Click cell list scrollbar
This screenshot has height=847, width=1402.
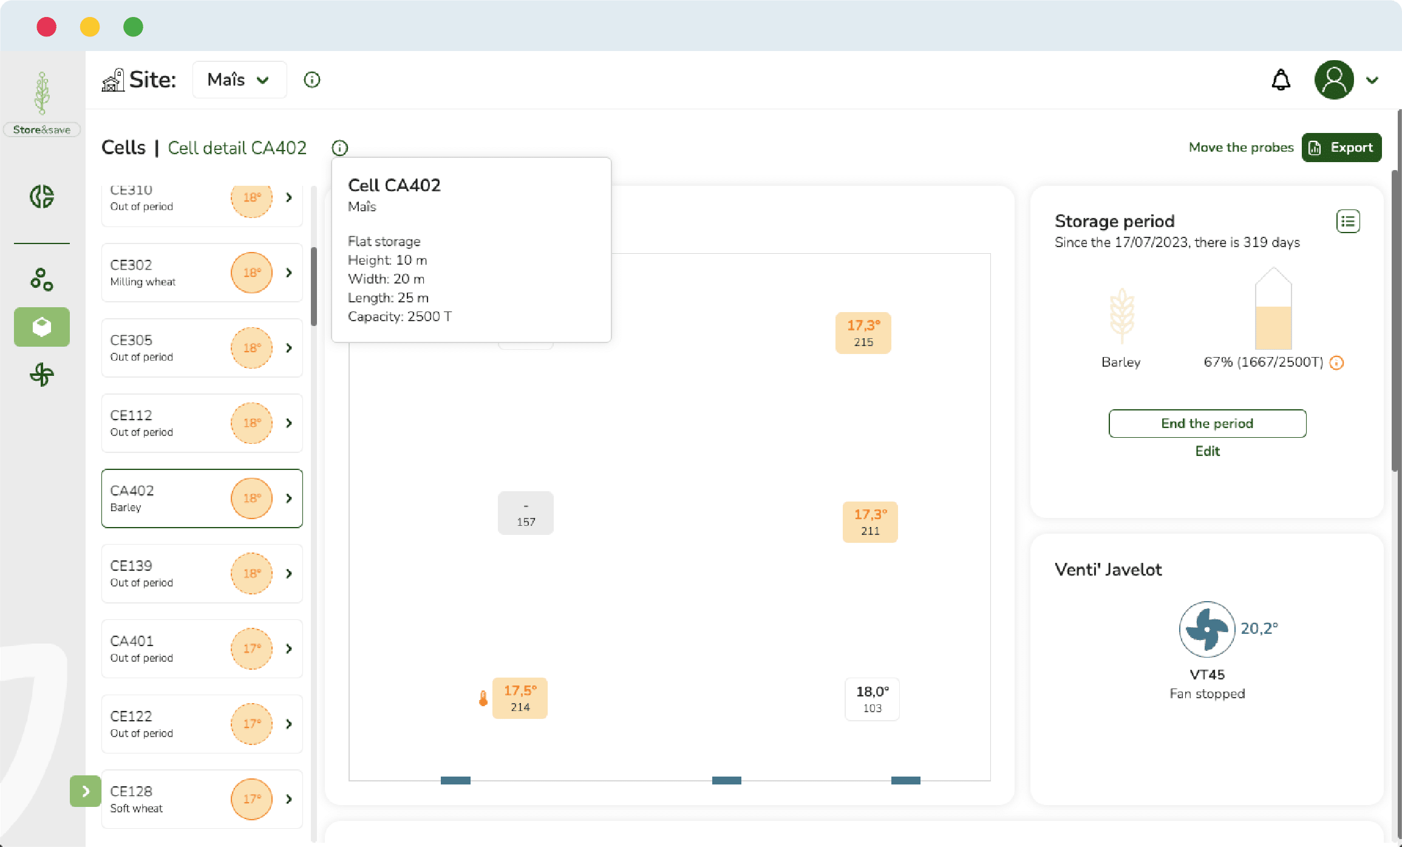click(x=314, y=287)
